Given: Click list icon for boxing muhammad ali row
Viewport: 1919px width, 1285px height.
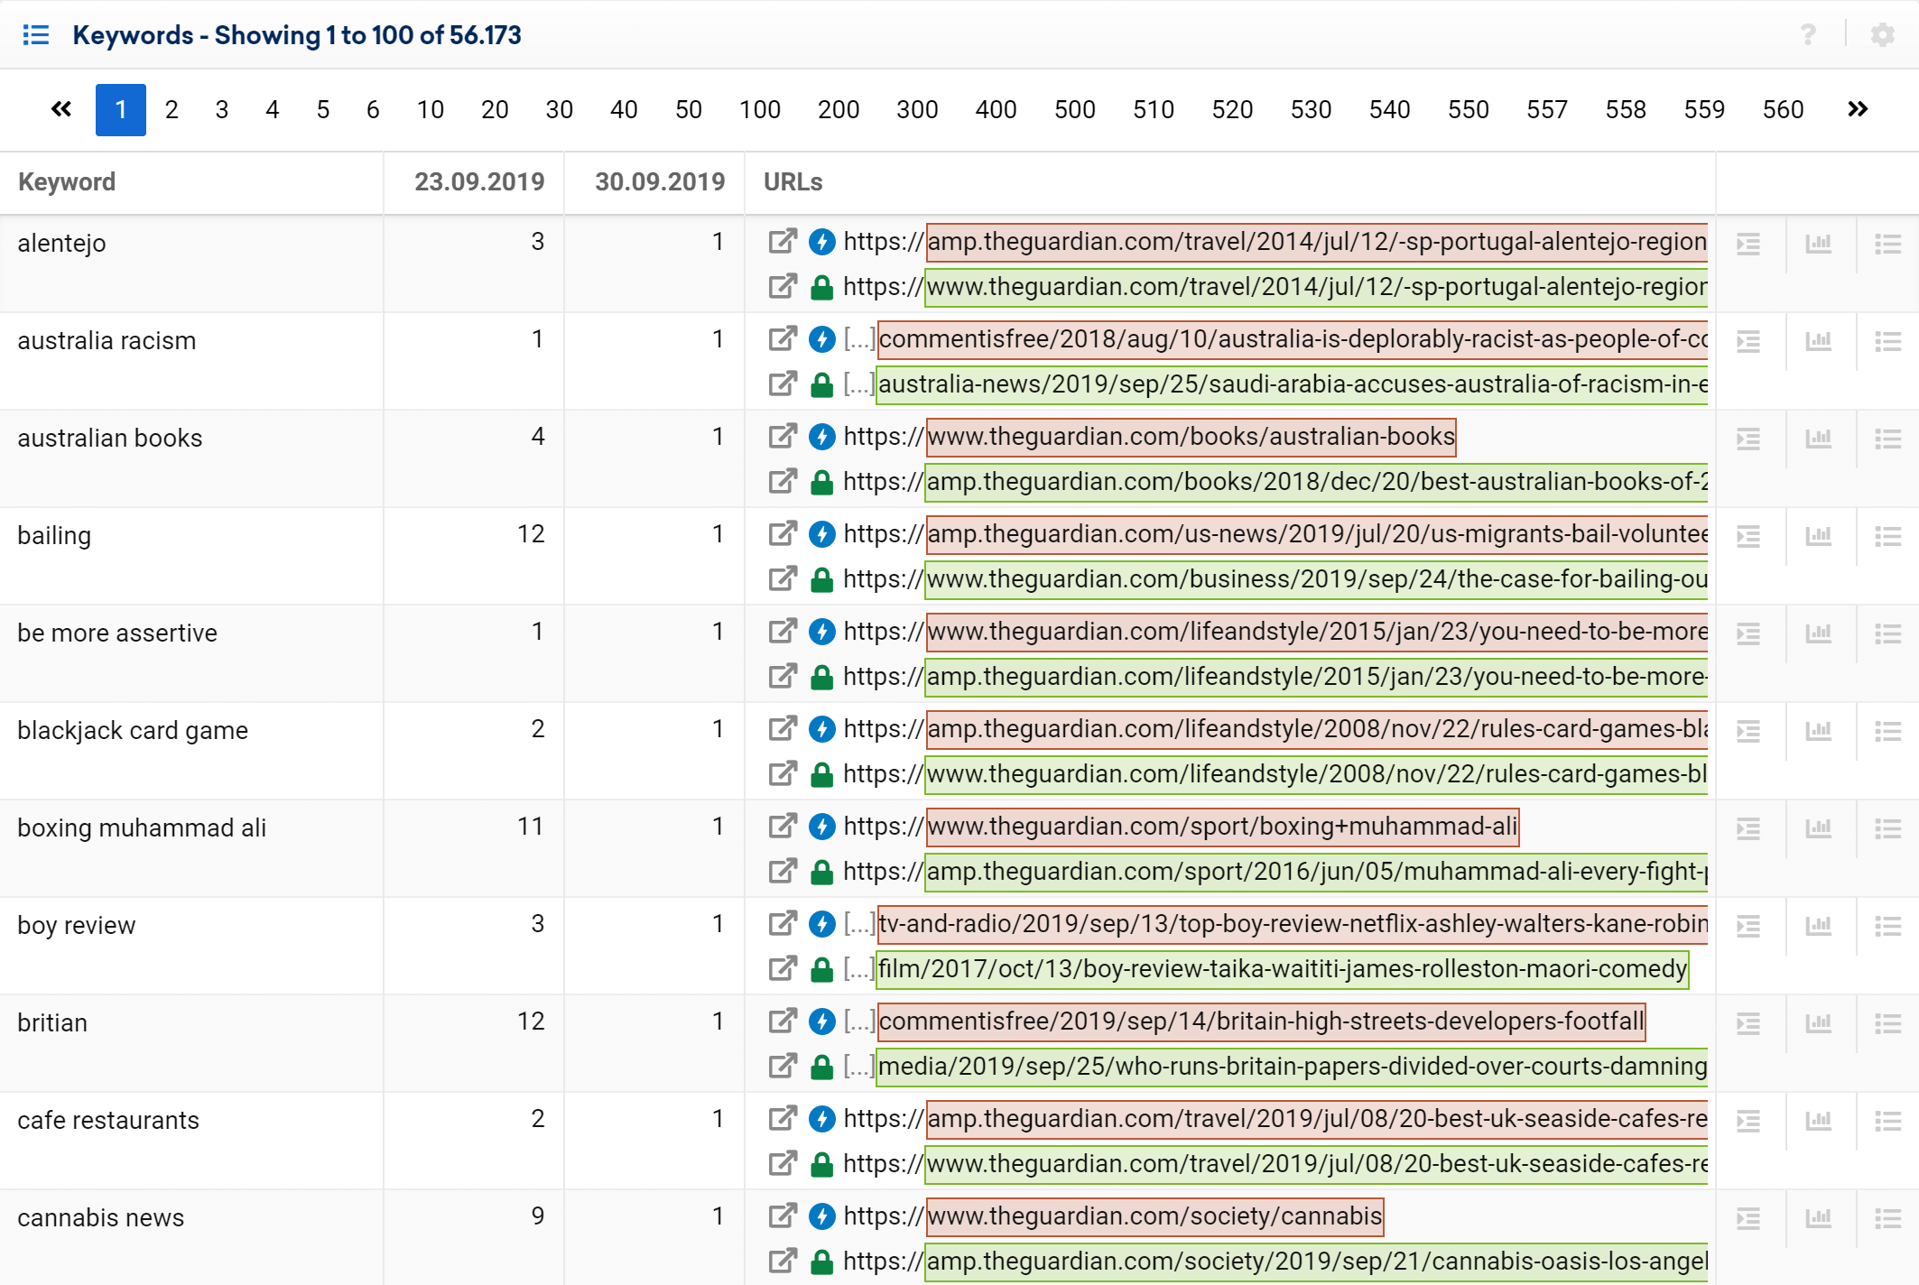Looking at the screenshot, I should (1888, 828).
